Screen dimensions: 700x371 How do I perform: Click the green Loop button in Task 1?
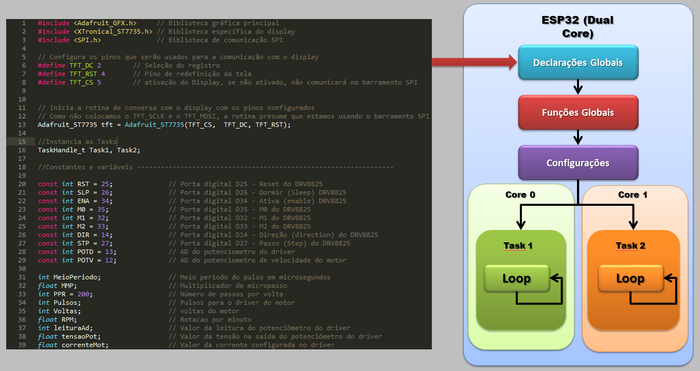(516, 279)
